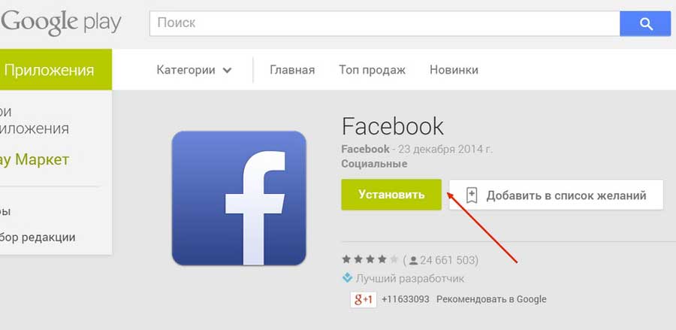The height and width of the screenshot is (330, 676).
Task: Open the Главная tab
Action: (x=292, y=70)
